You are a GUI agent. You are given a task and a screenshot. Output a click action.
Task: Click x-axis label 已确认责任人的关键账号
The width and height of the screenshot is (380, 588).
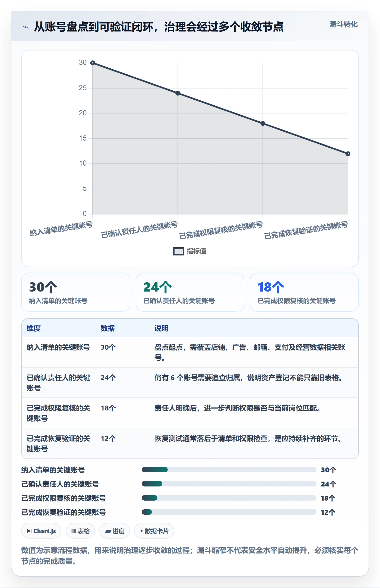[x=139, y=230]
